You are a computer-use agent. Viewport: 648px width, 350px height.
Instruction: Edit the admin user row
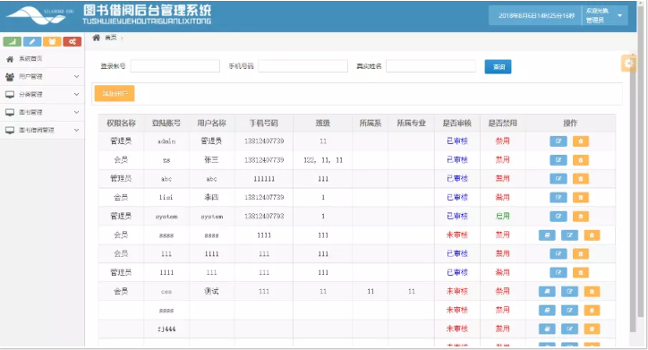click(x=558, y=141)
